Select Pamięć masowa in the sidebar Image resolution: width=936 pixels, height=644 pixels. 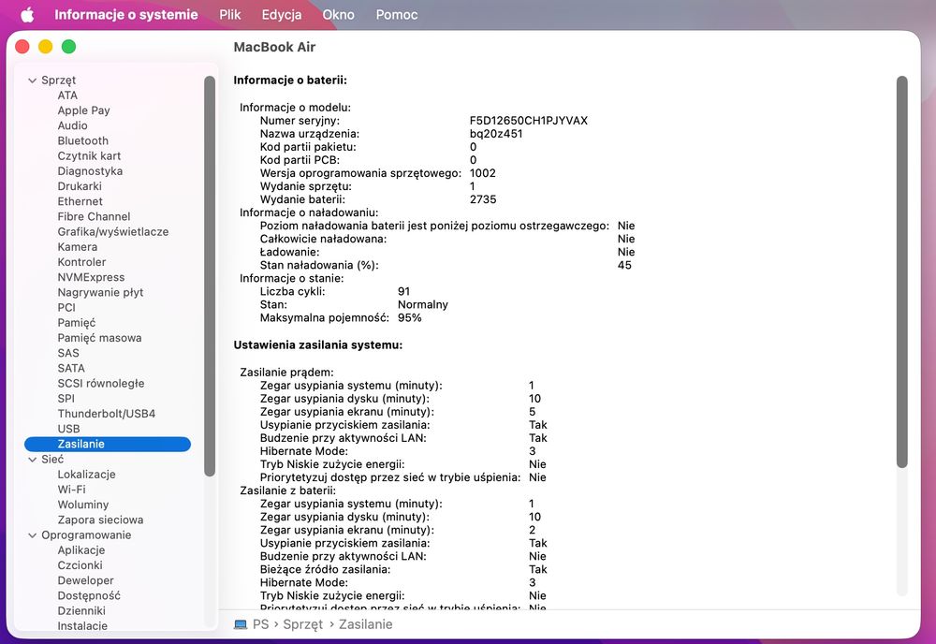pos(100,338)
